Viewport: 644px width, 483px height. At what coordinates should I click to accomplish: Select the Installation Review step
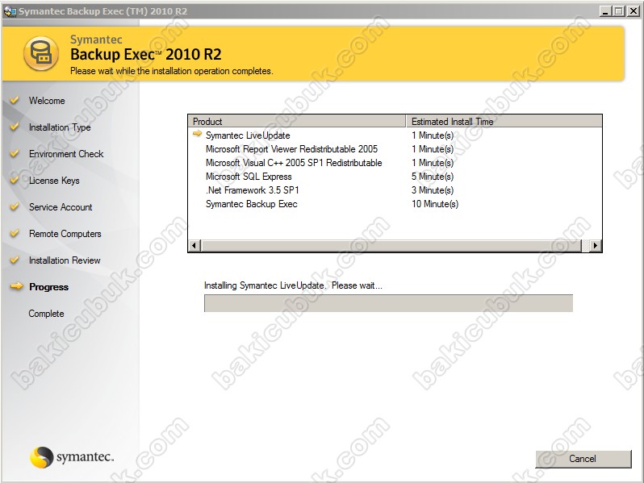(x=65, y=260)
